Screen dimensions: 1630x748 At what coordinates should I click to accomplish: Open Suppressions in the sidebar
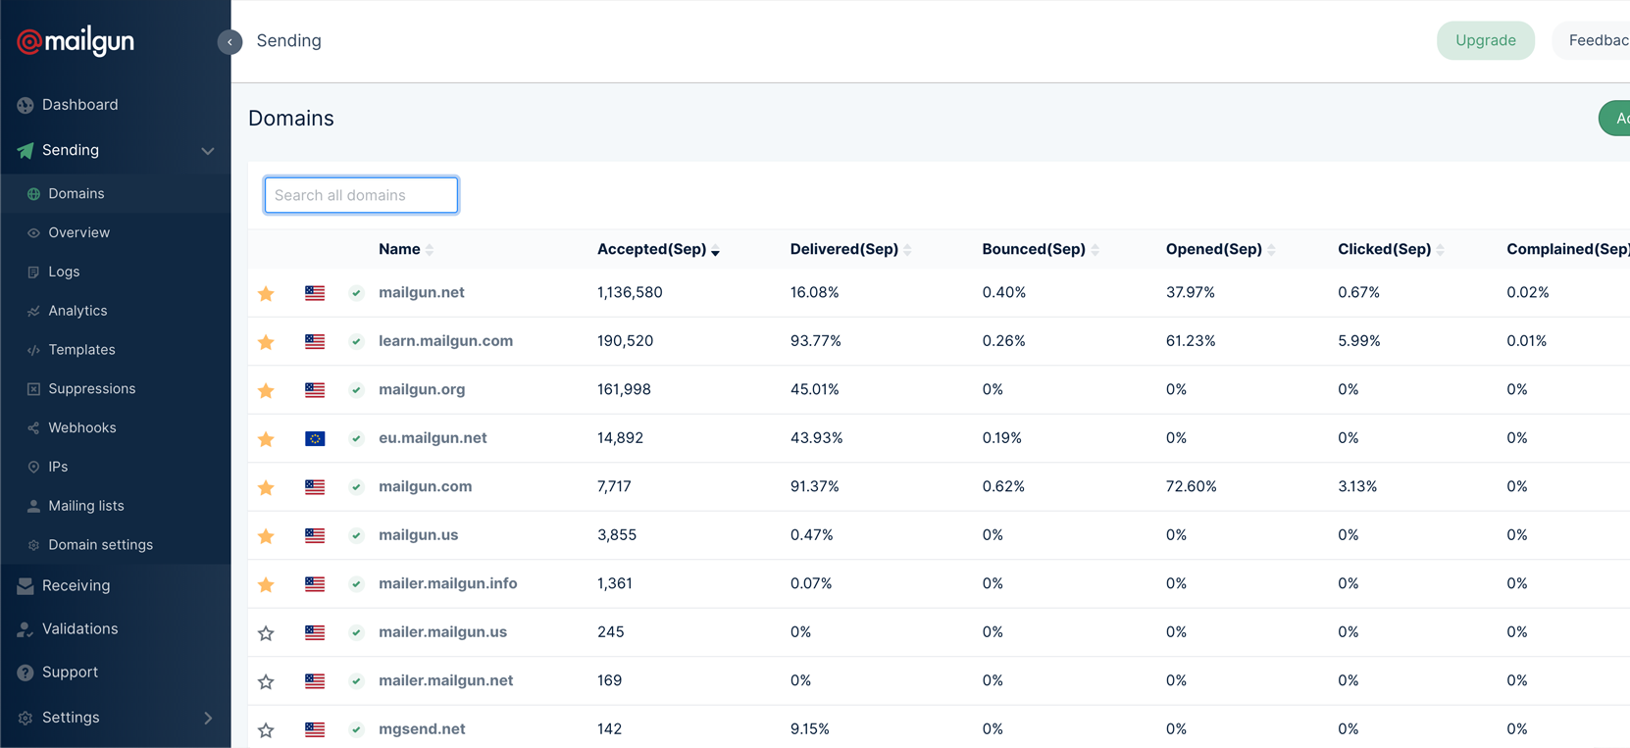(91, 389)
